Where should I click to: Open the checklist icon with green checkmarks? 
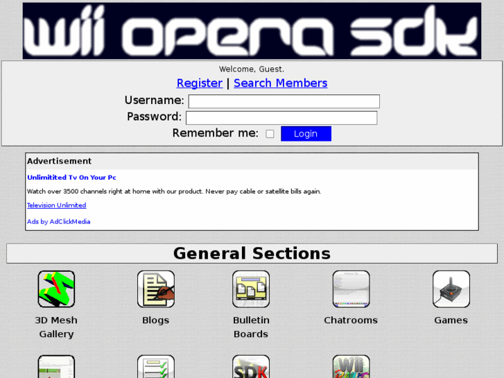click(x=156, y=366)
